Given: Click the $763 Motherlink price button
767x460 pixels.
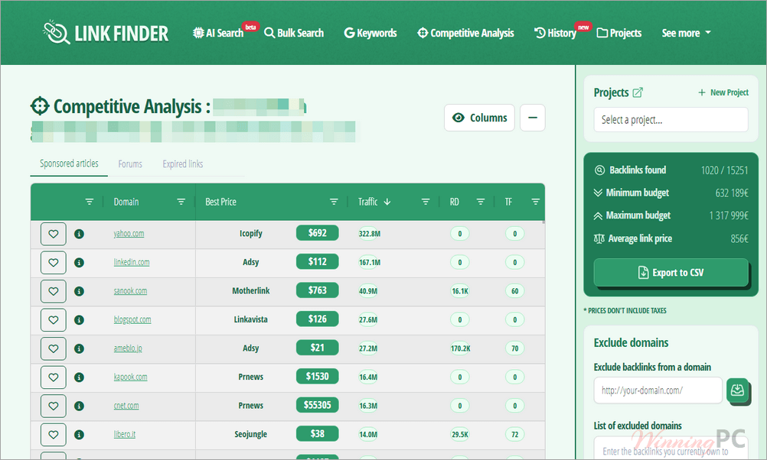Looking at the screenshot, I should coord(318,290).
